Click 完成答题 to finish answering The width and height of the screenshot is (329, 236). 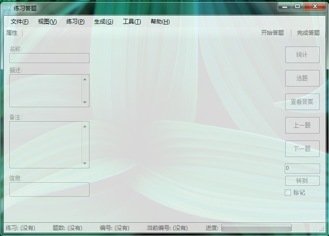308,33
